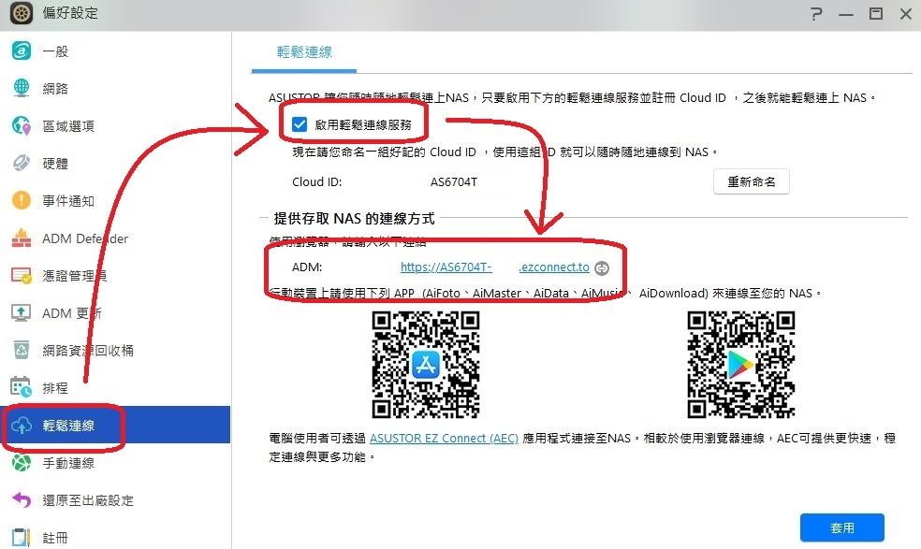Click the 註冊 label in the sidebar

pyautogui.click(x=55, y=538)
